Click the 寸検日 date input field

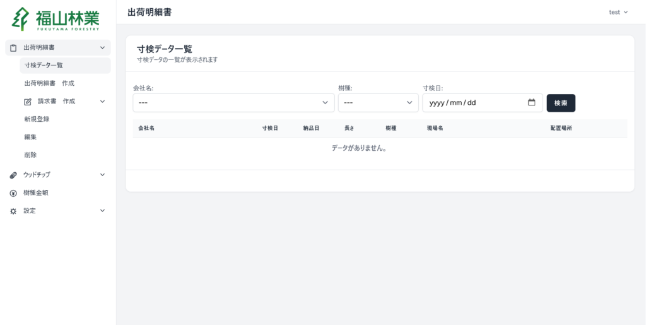click(483, 103)
